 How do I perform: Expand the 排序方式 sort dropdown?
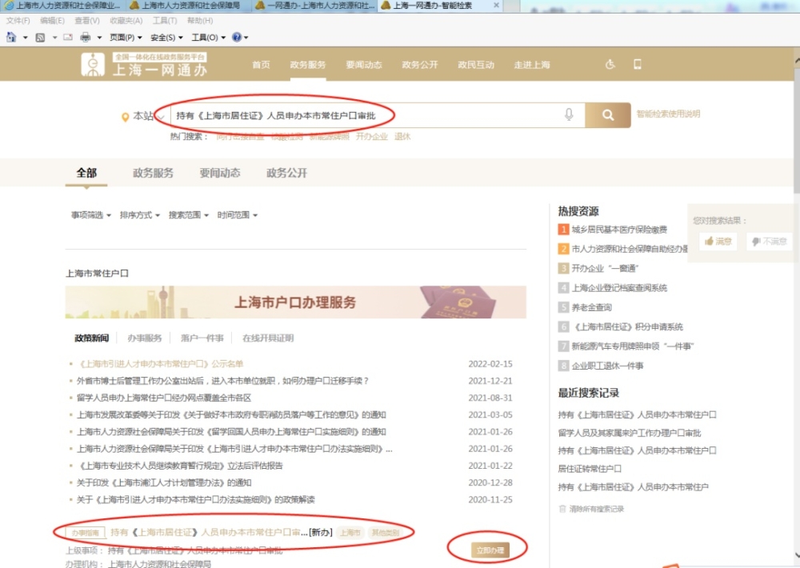140,215
